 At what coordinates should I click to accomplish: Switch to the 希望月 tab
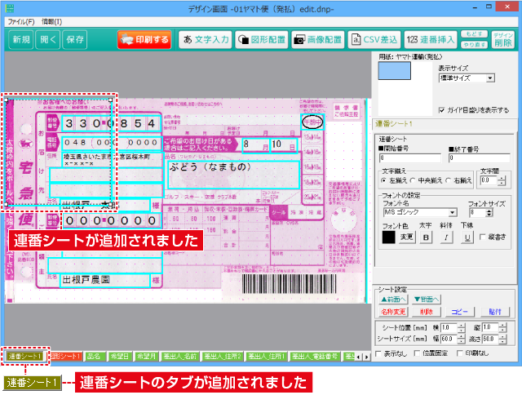[x=146, y=357]
